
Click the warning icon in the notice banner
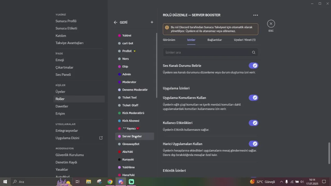[167, 27]
